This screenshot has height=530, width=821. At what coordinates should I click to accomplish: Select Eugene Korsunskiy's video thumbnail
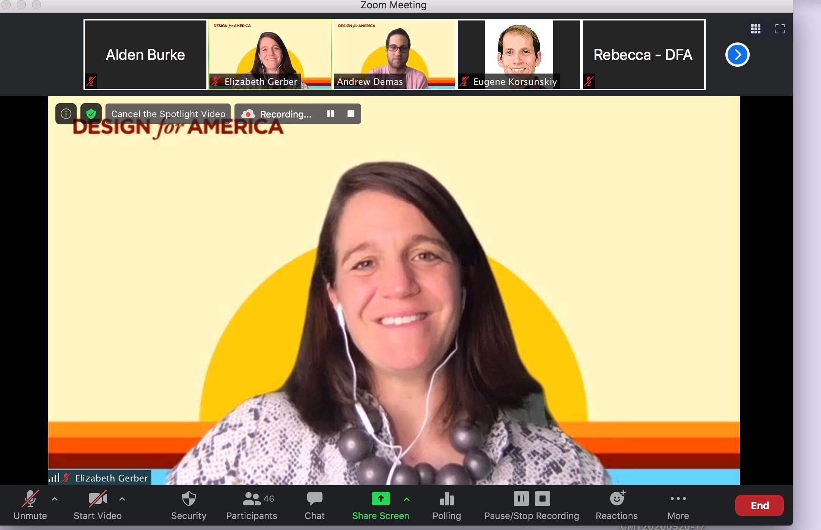(519, 55)
